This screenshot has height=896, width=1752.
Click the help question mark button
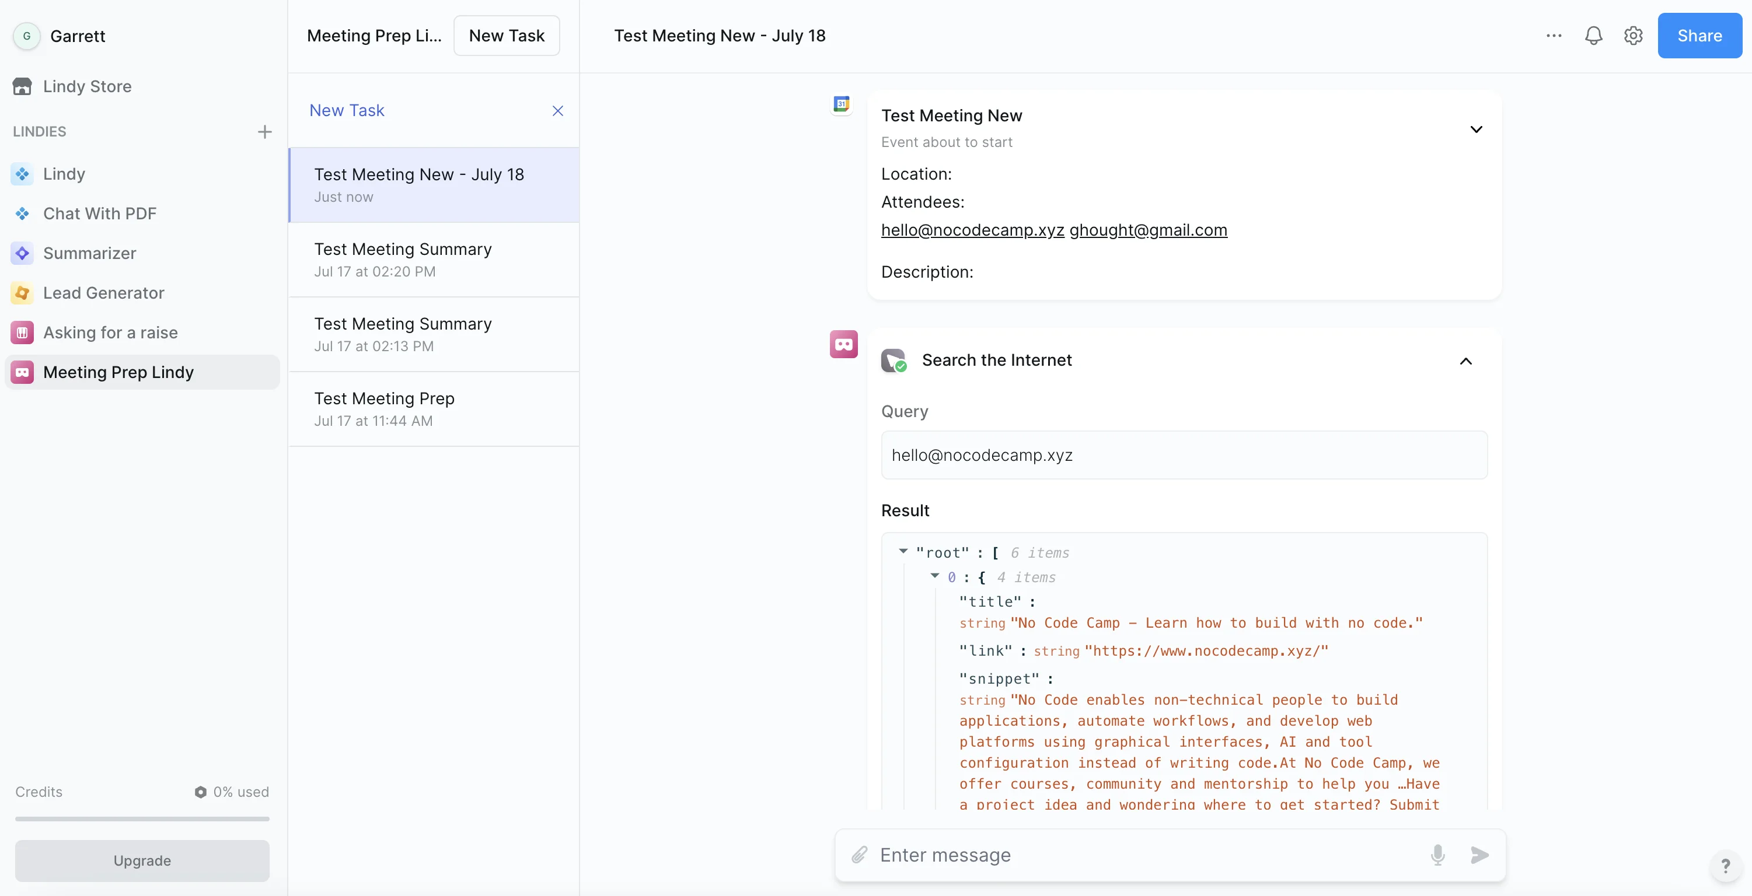click(1725, 866)
